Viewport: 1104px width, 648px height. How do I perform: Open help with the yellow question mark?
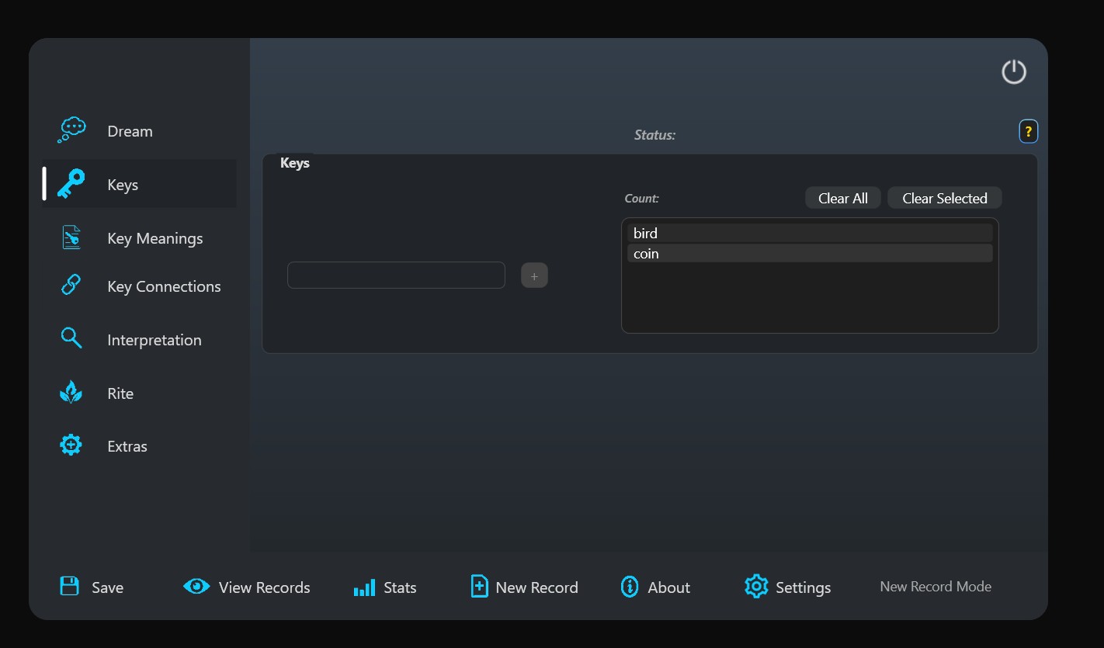click(x=1028, y=132)
